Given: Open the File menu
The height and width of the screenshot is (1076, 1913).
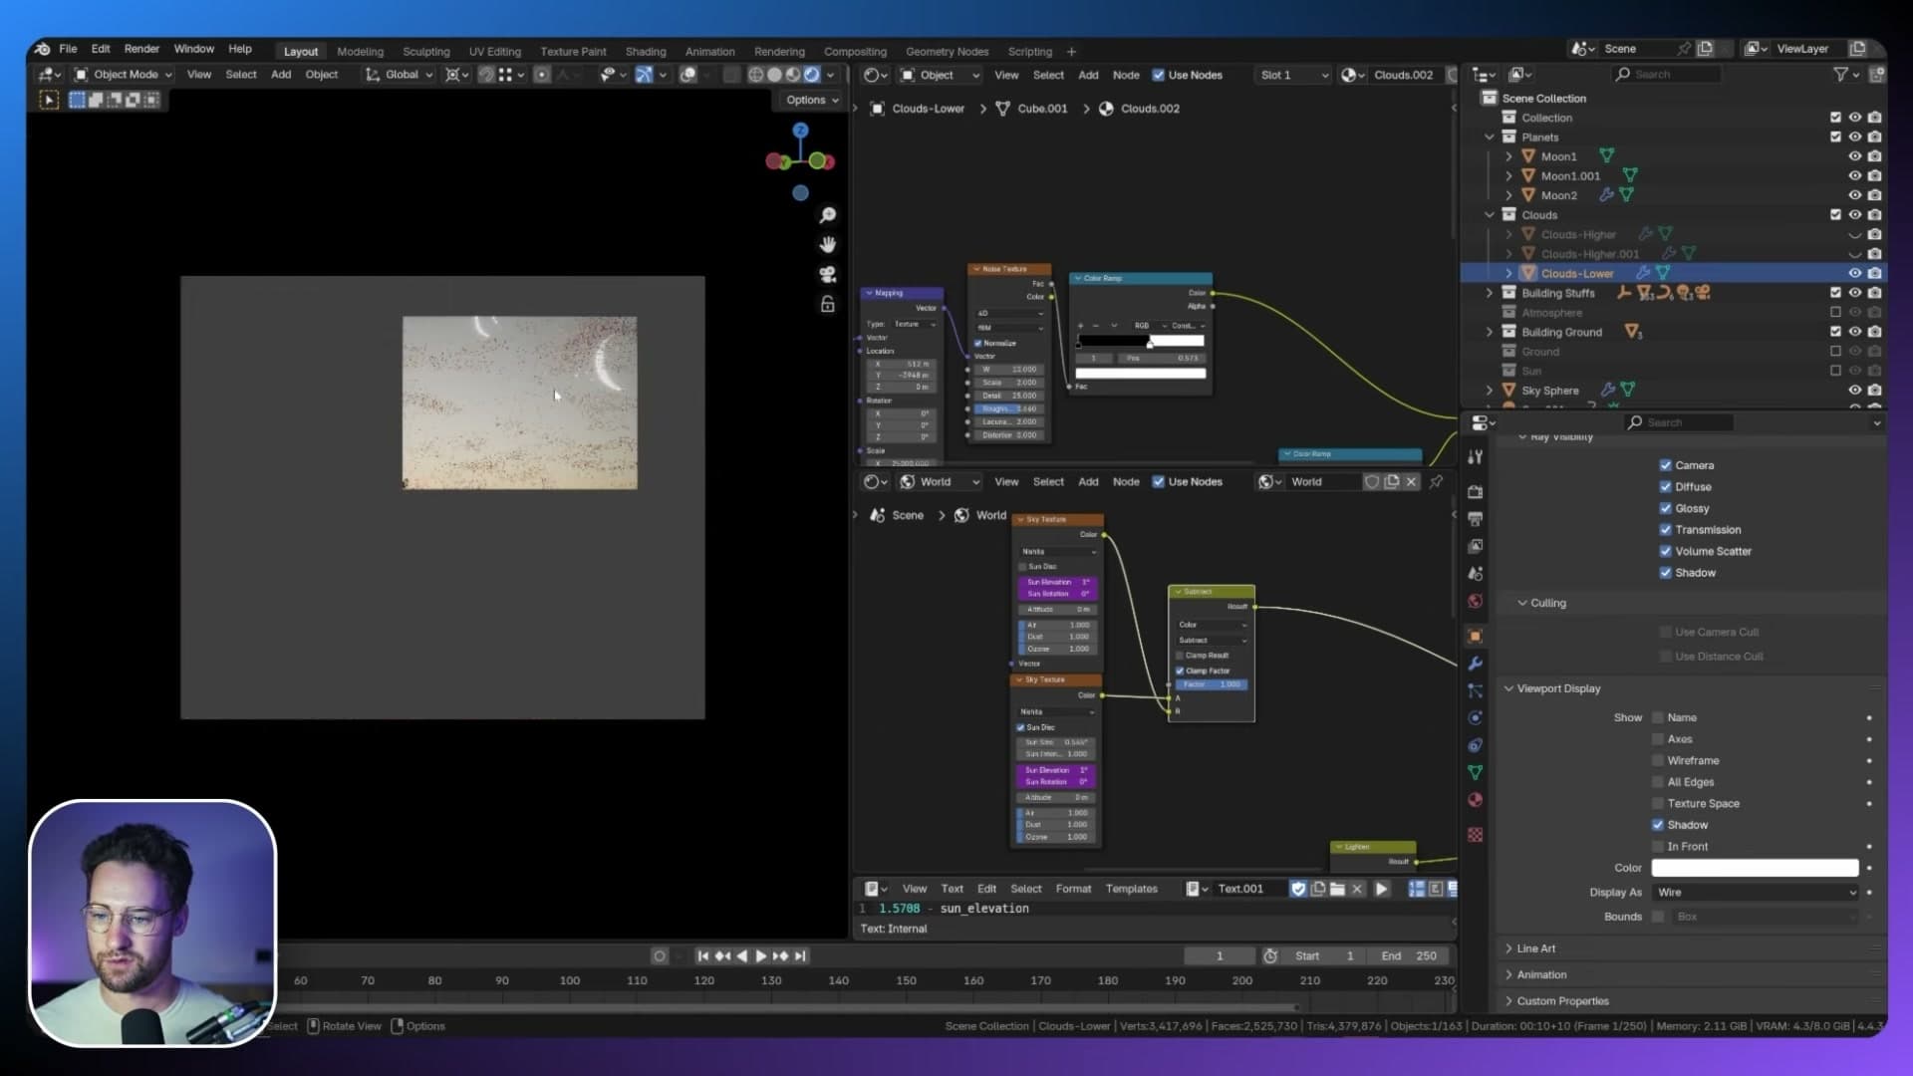Looking at the screenshot, I should pyautogui.click(x=68, y=49).
